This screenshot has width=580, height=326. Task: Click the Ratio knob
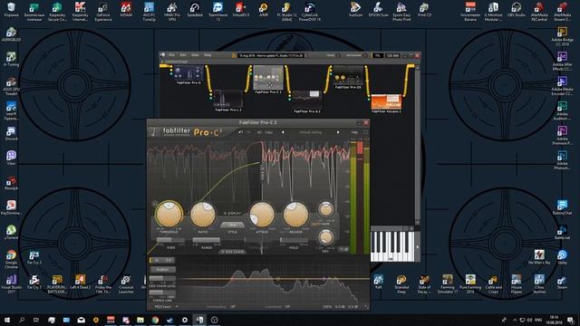click(x=203, y=214)
